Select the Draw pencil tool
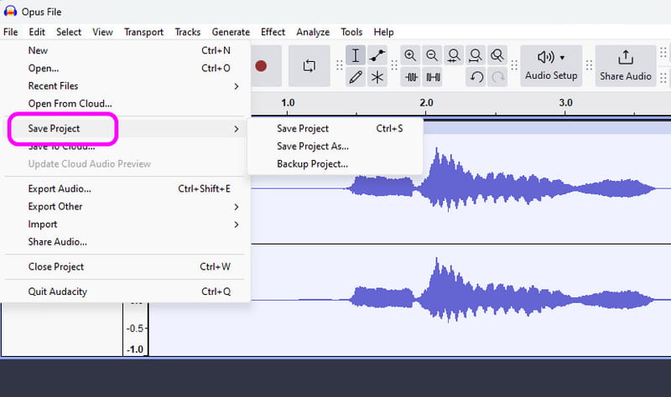The width and height of the screenshot is (671, 397). (355, 77)
